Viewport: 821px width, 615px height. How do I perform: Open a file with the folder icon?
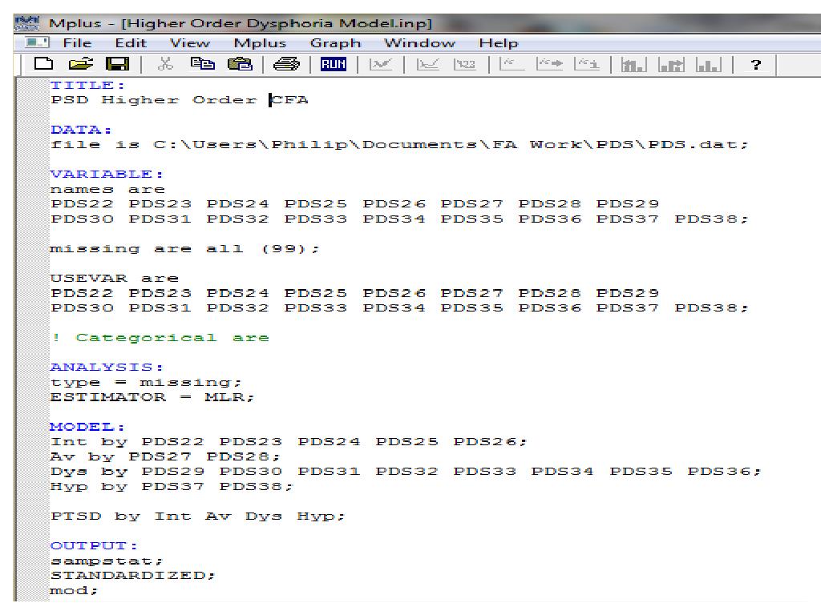tap(81, 64)
